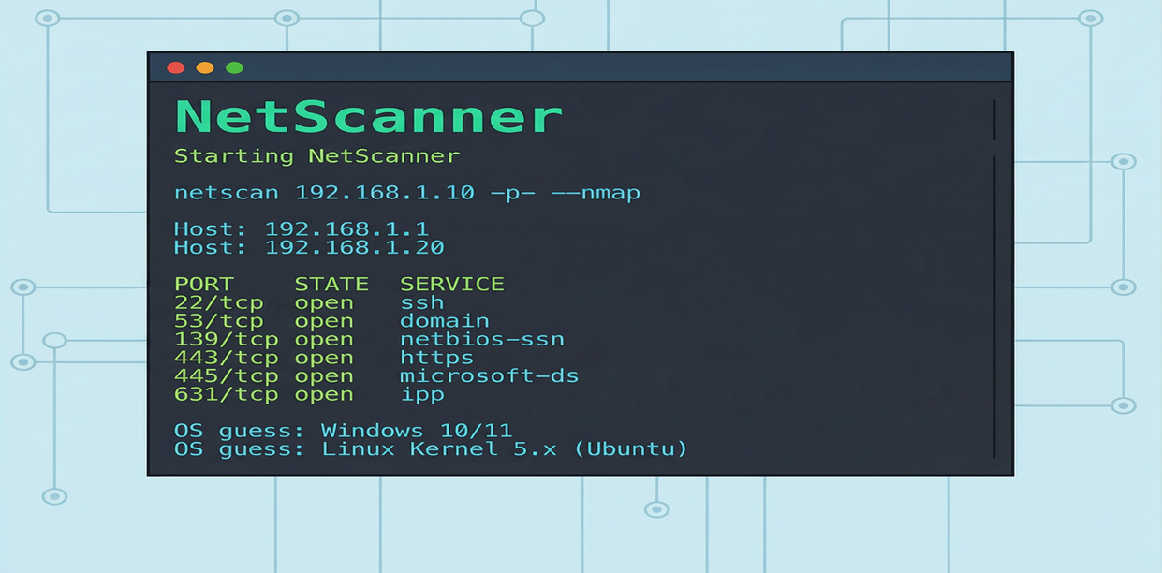Click the PORT column header
The height and width of the screenshot is (573, 1162).
[204, 284]
